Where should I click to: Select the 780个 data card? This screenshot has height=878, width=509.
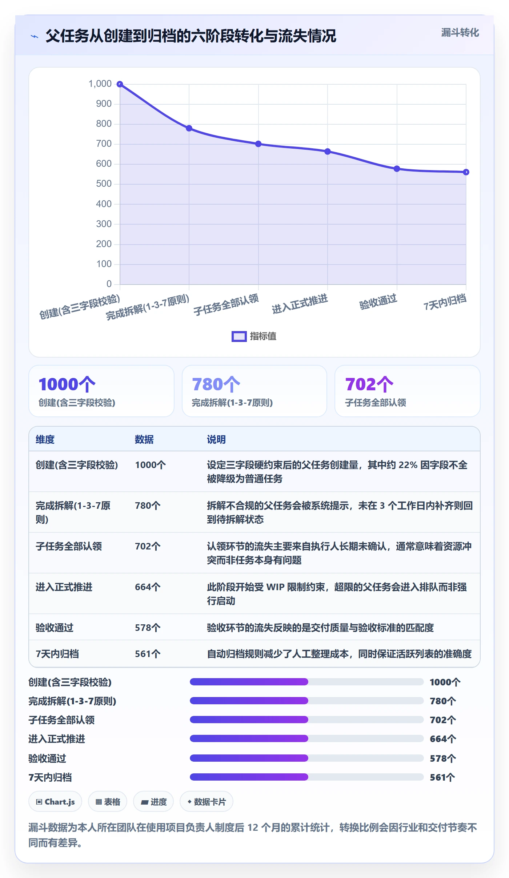click(254, 391)
